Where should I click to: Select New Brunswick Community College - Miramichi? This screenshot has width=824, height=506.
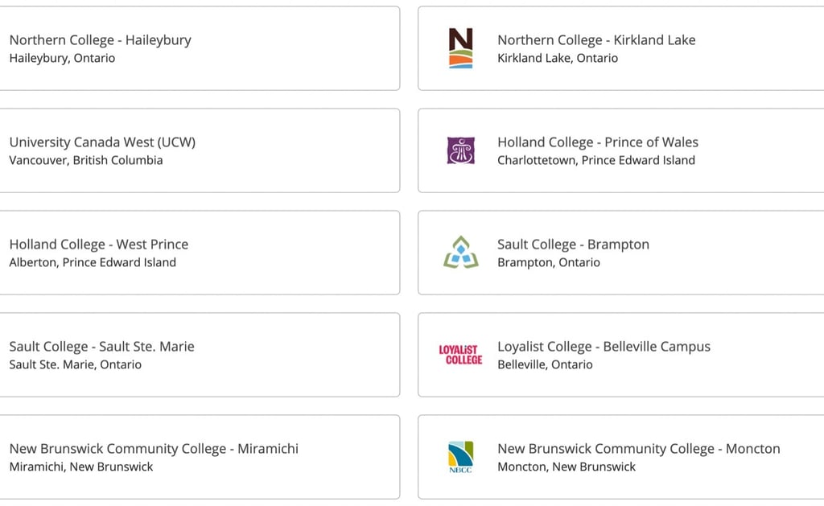click(x=200, y=457)
